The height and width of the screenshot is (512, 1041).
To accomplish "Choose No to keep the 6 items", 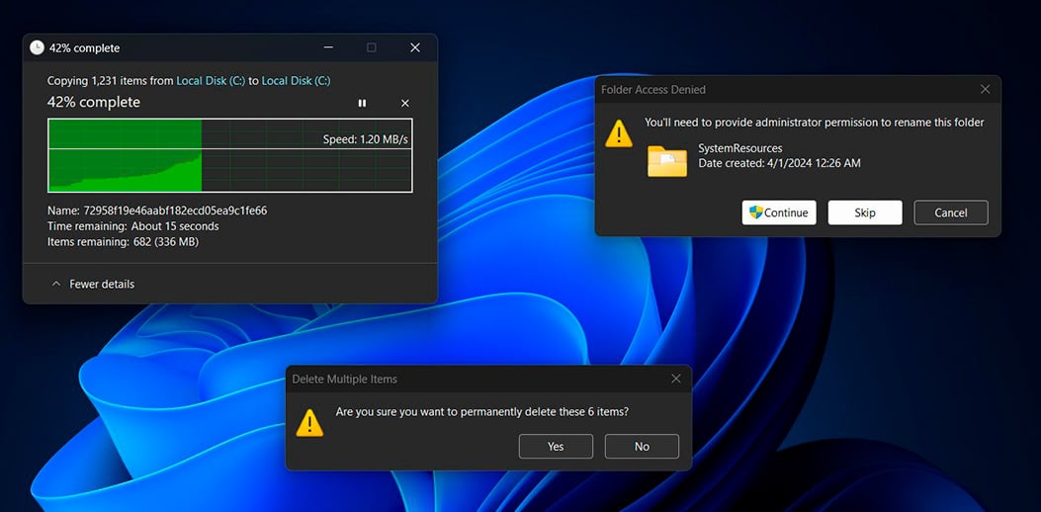I will [x=642, y=447].
